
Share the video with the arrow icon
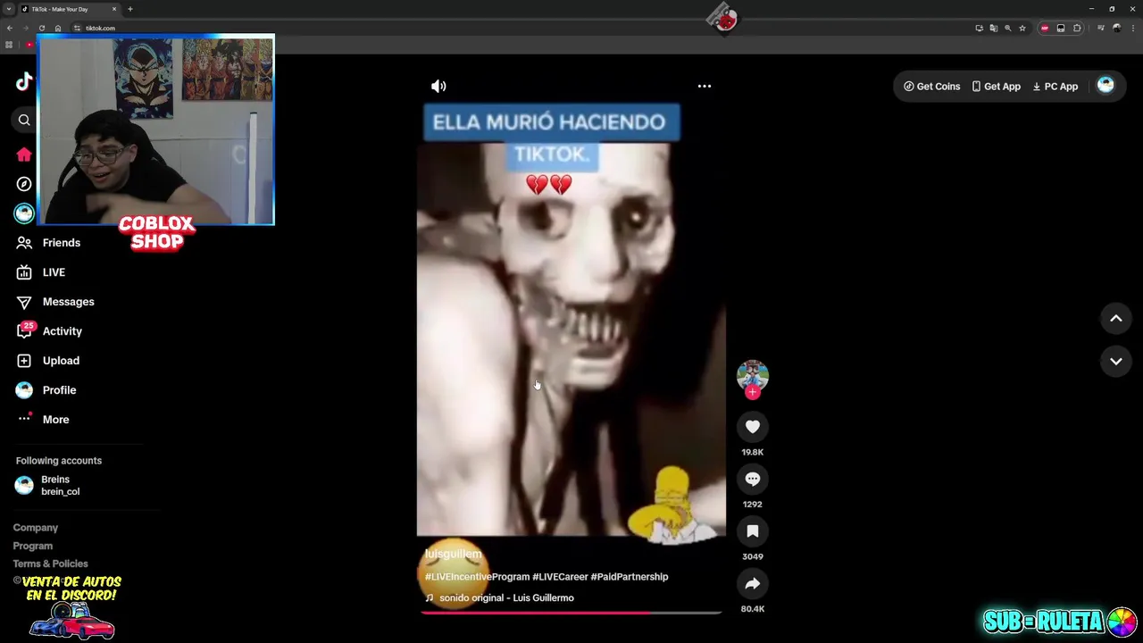[753, 584]
